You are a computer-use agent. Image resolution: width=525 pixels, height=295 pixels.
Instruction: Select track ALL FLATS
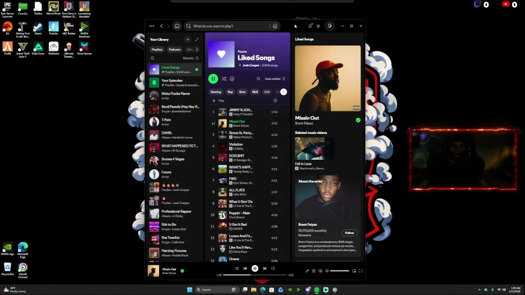coord(247,192)
